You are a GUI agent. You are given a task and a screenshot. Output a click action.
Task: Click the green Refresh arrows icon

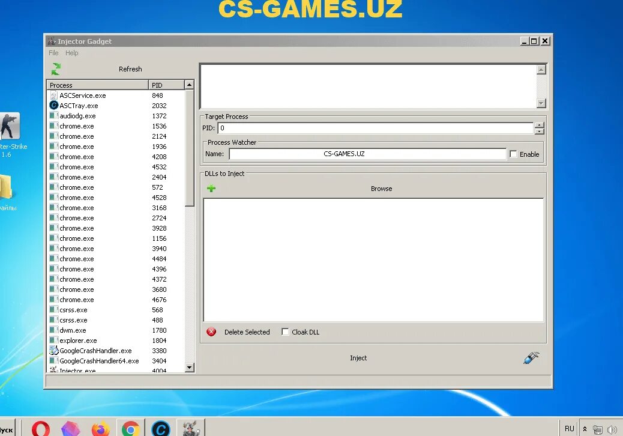(56, 69)
